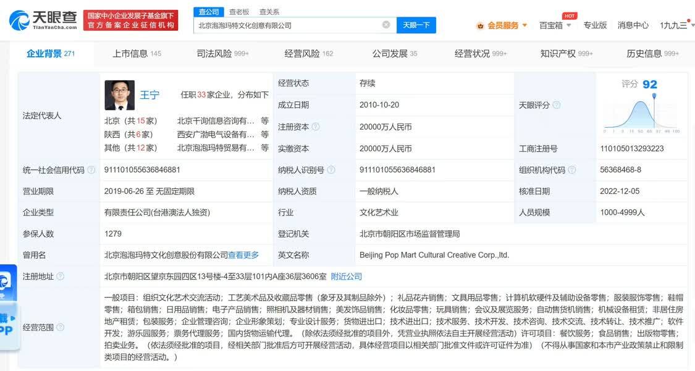Open the 历史信息 tab
Image resolution: width=695 pixels, height=371 pixels.
tap(652, 54)
